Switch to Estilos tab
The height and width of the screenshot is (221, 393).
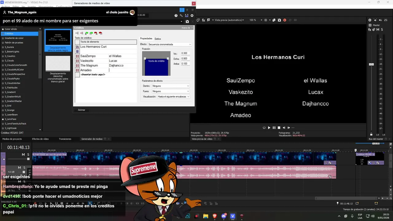coord(158,39)
